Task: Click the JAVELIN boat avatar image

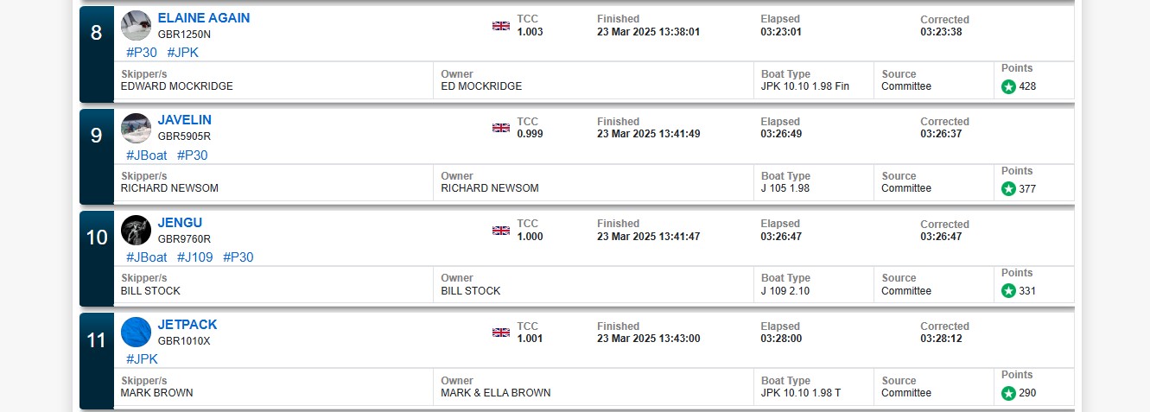Action: click(x=136, y=129)
